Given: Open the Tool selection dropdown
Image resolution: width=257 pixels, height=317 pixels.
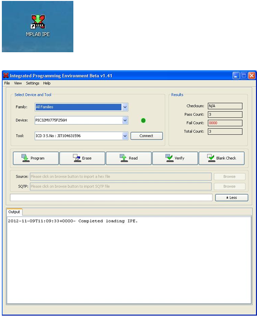Looking at the screenshot, I should [x=125, y=136].
